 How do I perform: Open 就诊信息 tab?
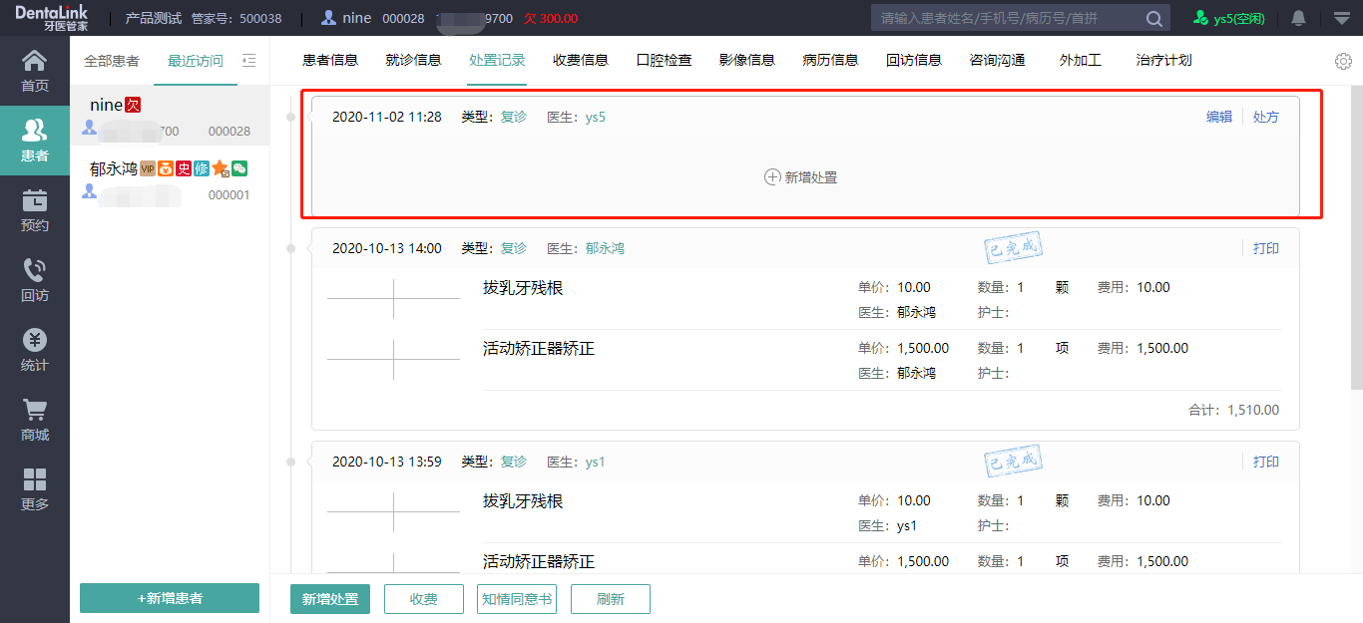coord(413,60)
